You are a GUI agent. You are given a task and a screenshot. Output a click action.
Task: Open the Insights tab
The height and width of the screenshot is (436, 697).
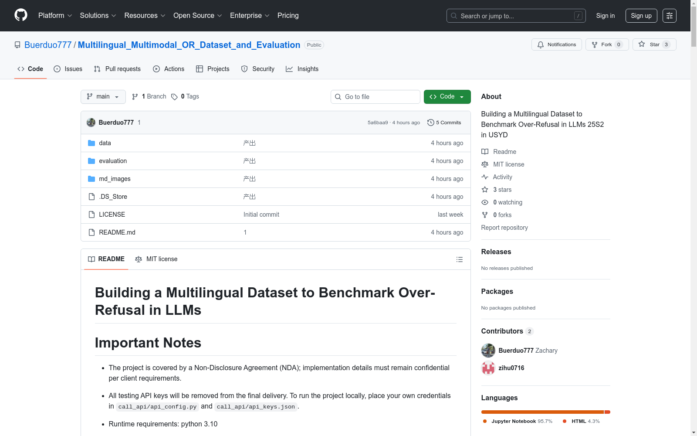coord(302,69)
